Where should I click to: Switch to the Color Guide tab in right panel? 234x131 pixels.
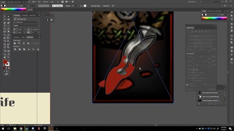tap(211, 11)
